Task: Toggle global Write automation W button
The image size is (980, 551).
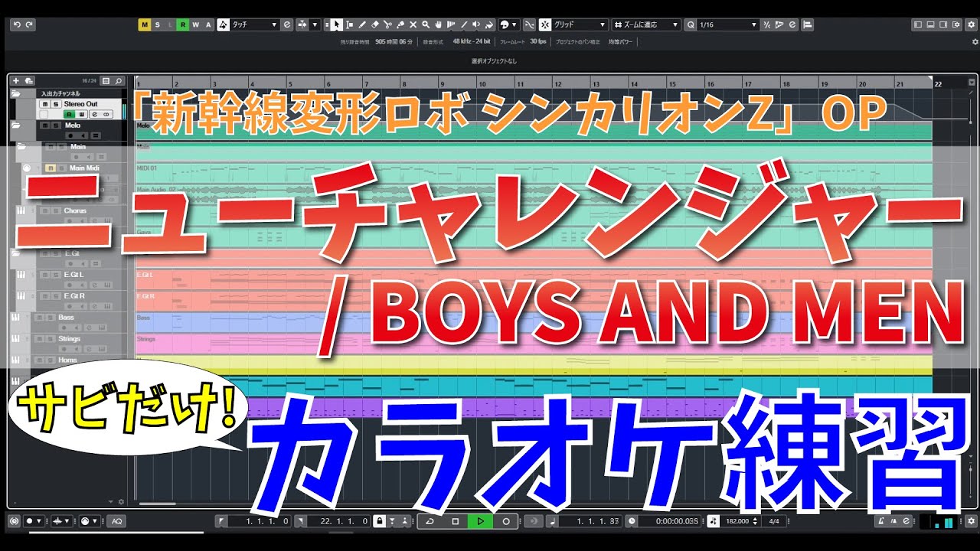Action: [195, 24]
